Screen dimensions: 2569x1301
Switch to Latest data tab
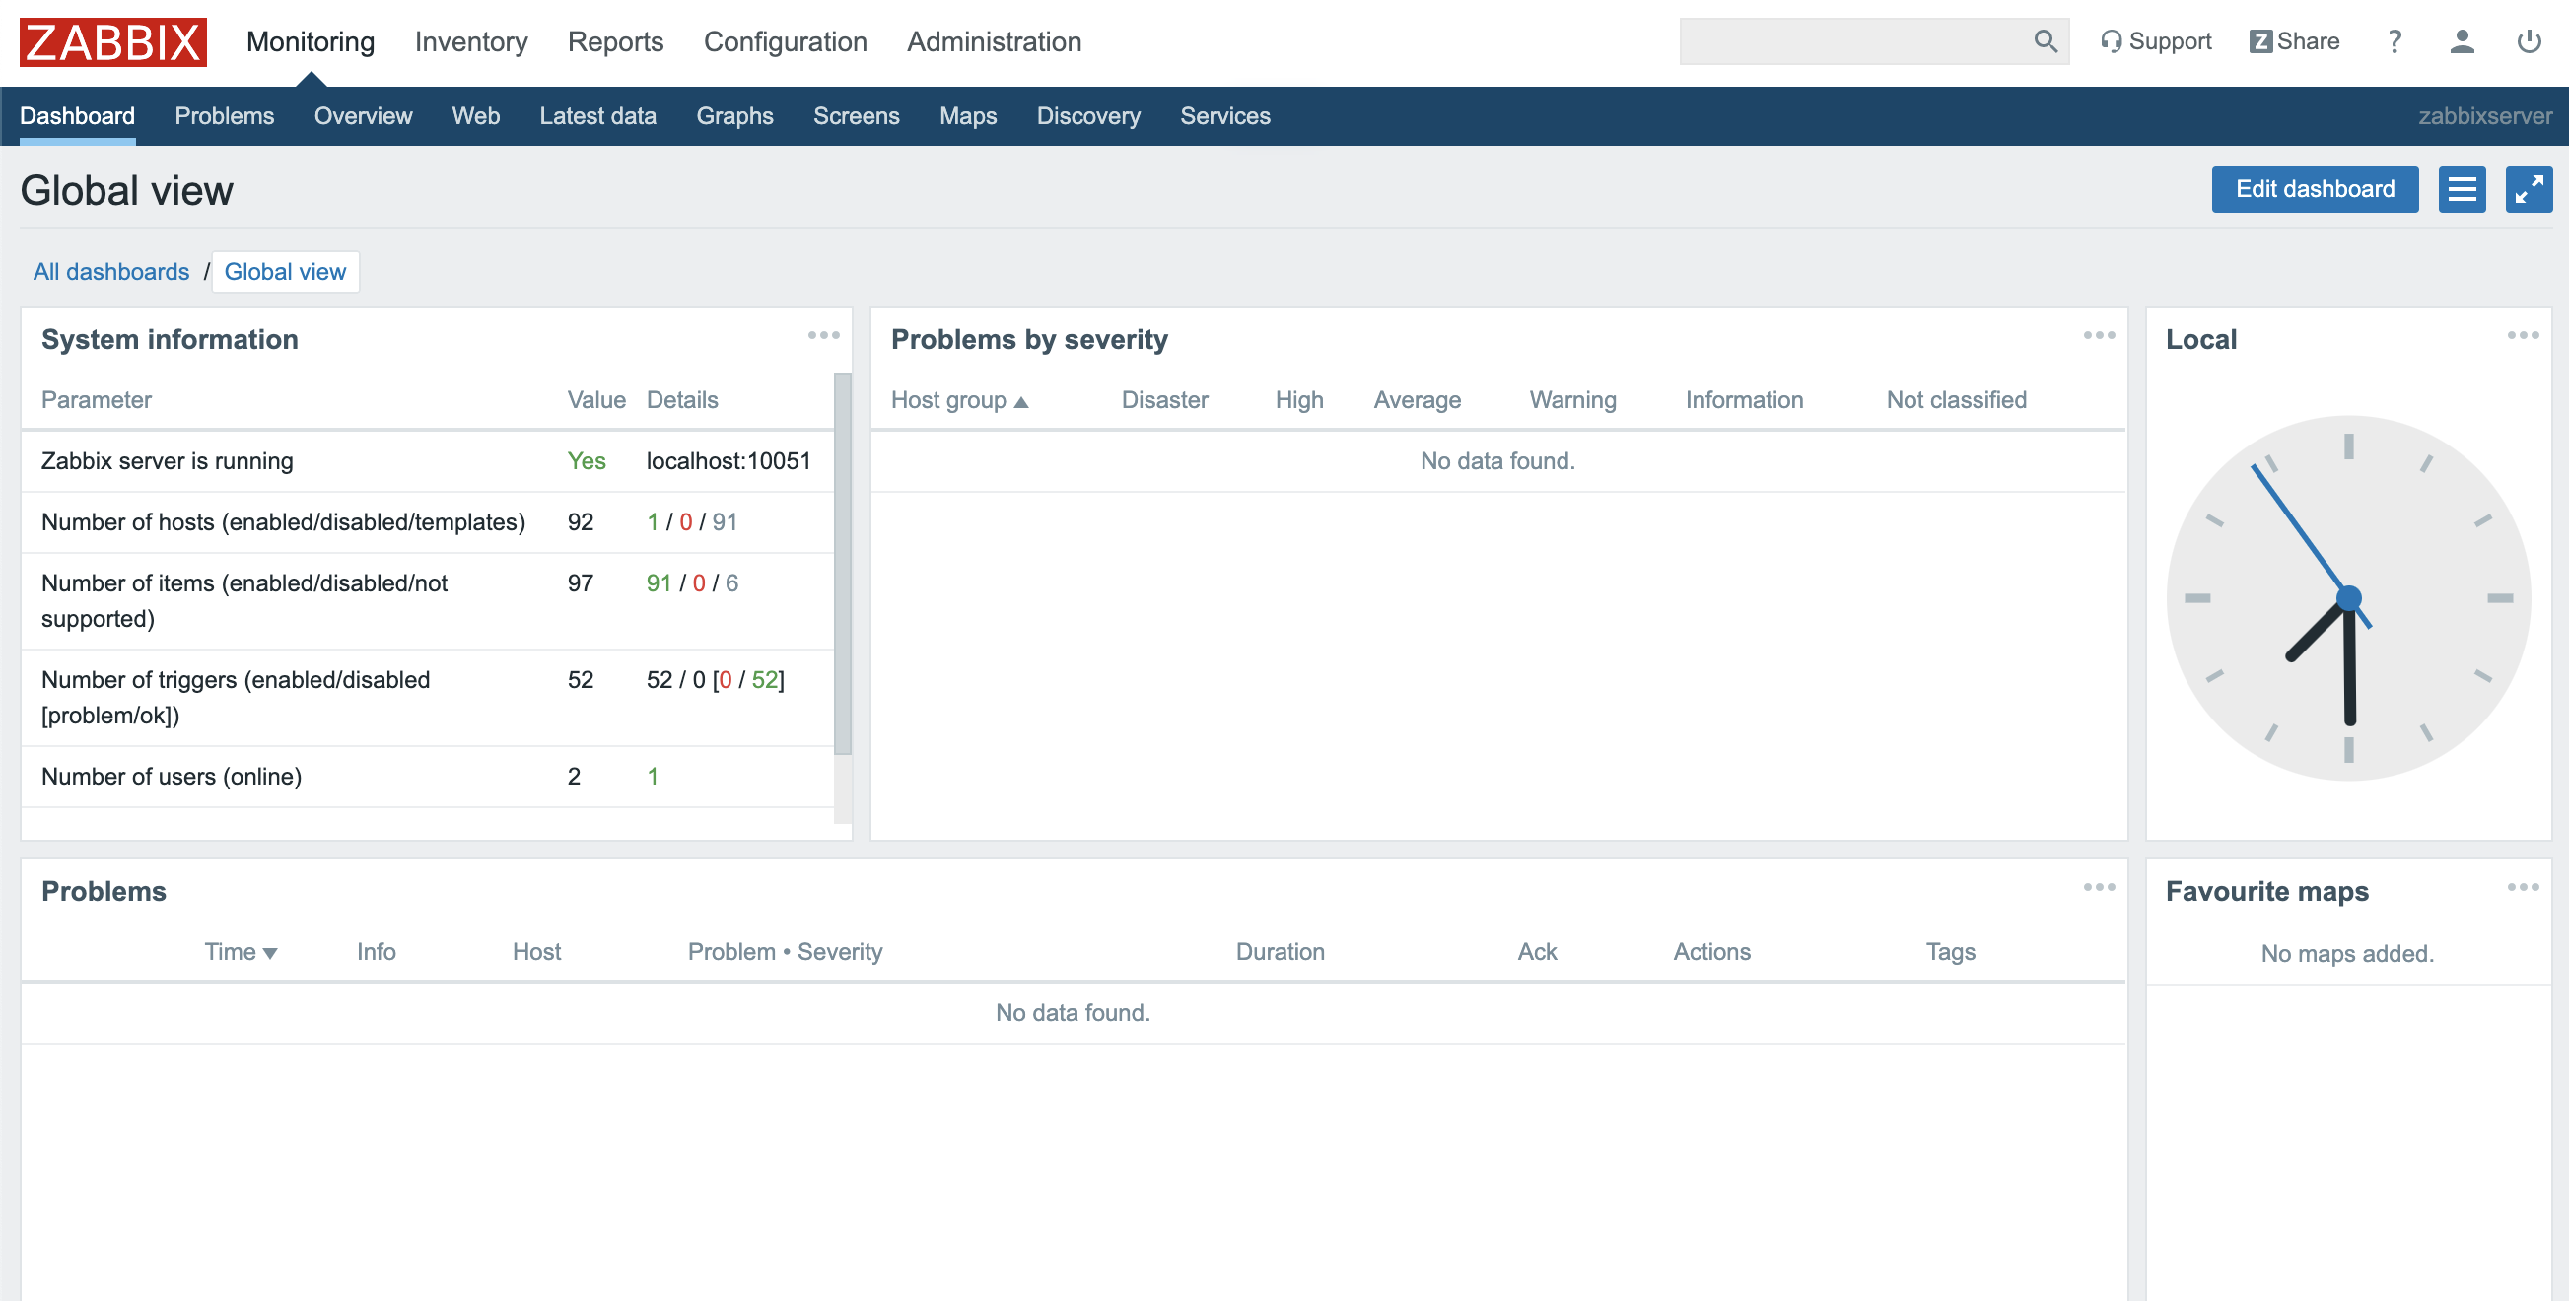(597, 116)
